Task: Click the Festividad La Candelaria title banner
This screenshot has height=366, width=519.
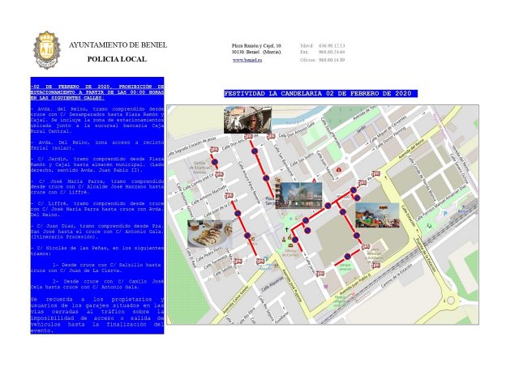Action: pos(320,94)
